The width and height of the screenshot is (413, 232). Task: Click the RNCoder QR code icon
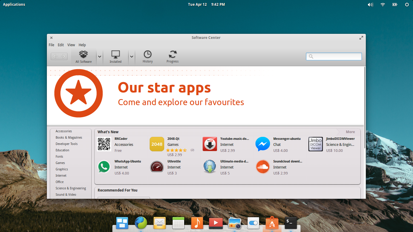pos(104,144)
